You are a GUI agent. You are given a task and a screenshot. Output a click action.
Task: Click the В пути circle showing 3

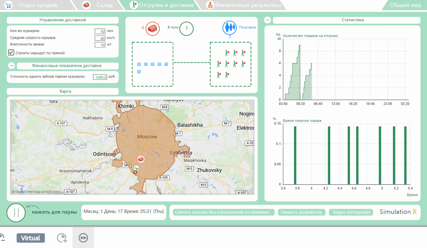186,28
